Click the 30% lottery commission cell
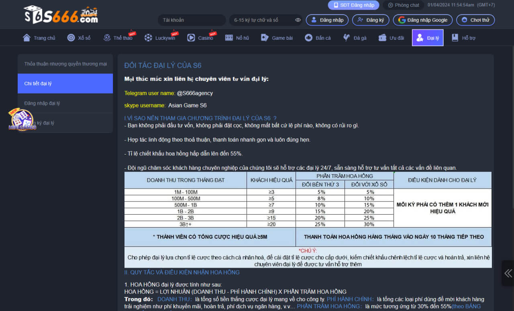The image size is (514, 311). pyautogui.click(x=369, y=224)
